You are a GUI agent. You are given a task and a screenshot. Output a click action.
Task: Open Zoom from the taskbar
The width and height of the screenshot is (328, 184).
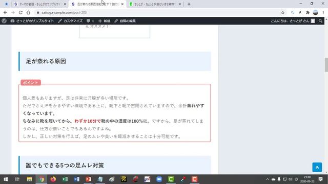click(x=159, y=179)
